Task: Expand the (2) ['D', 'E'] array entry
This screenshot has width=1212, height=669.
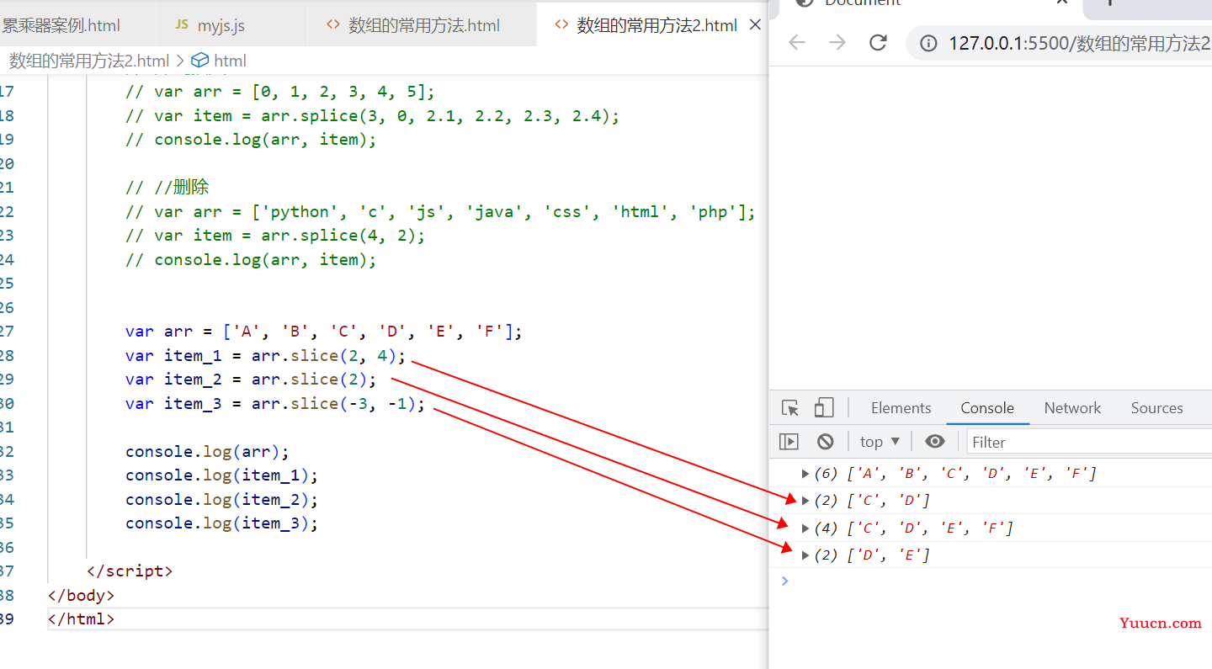Action: (805, 555)
